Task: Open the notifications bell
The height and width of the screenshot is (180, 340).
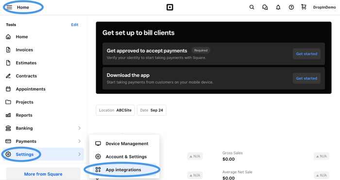Action: coord(278,7)
